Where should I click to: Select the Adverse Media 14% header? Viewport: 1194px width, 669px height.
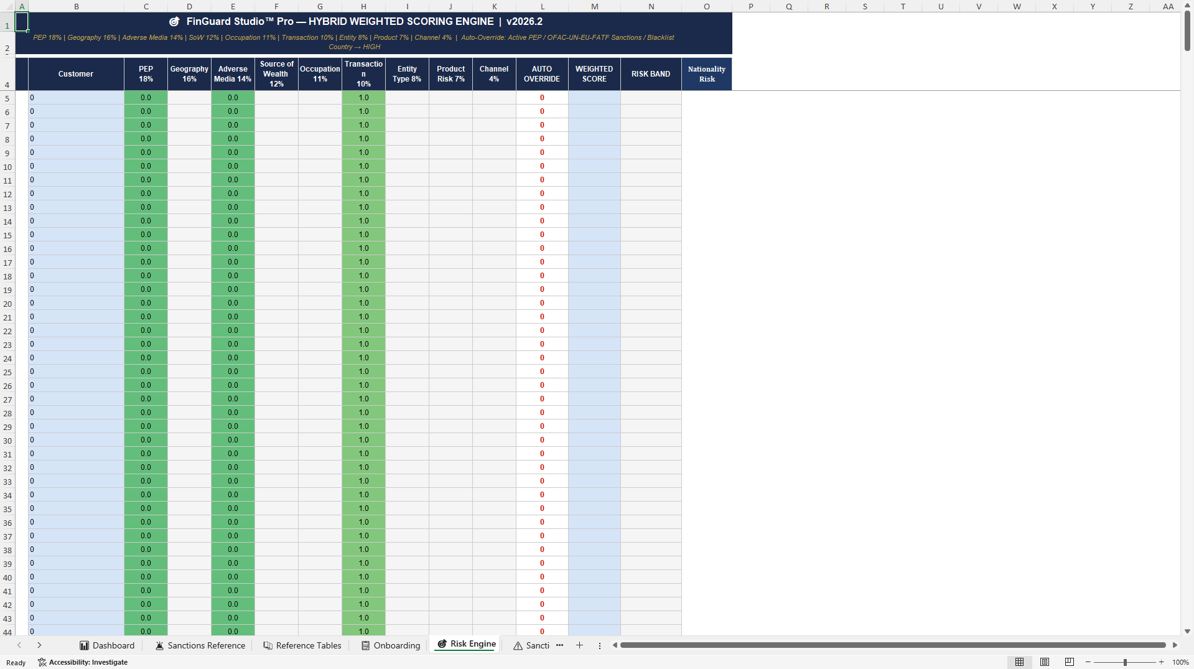pyautogui.click(x=233, y=74)
